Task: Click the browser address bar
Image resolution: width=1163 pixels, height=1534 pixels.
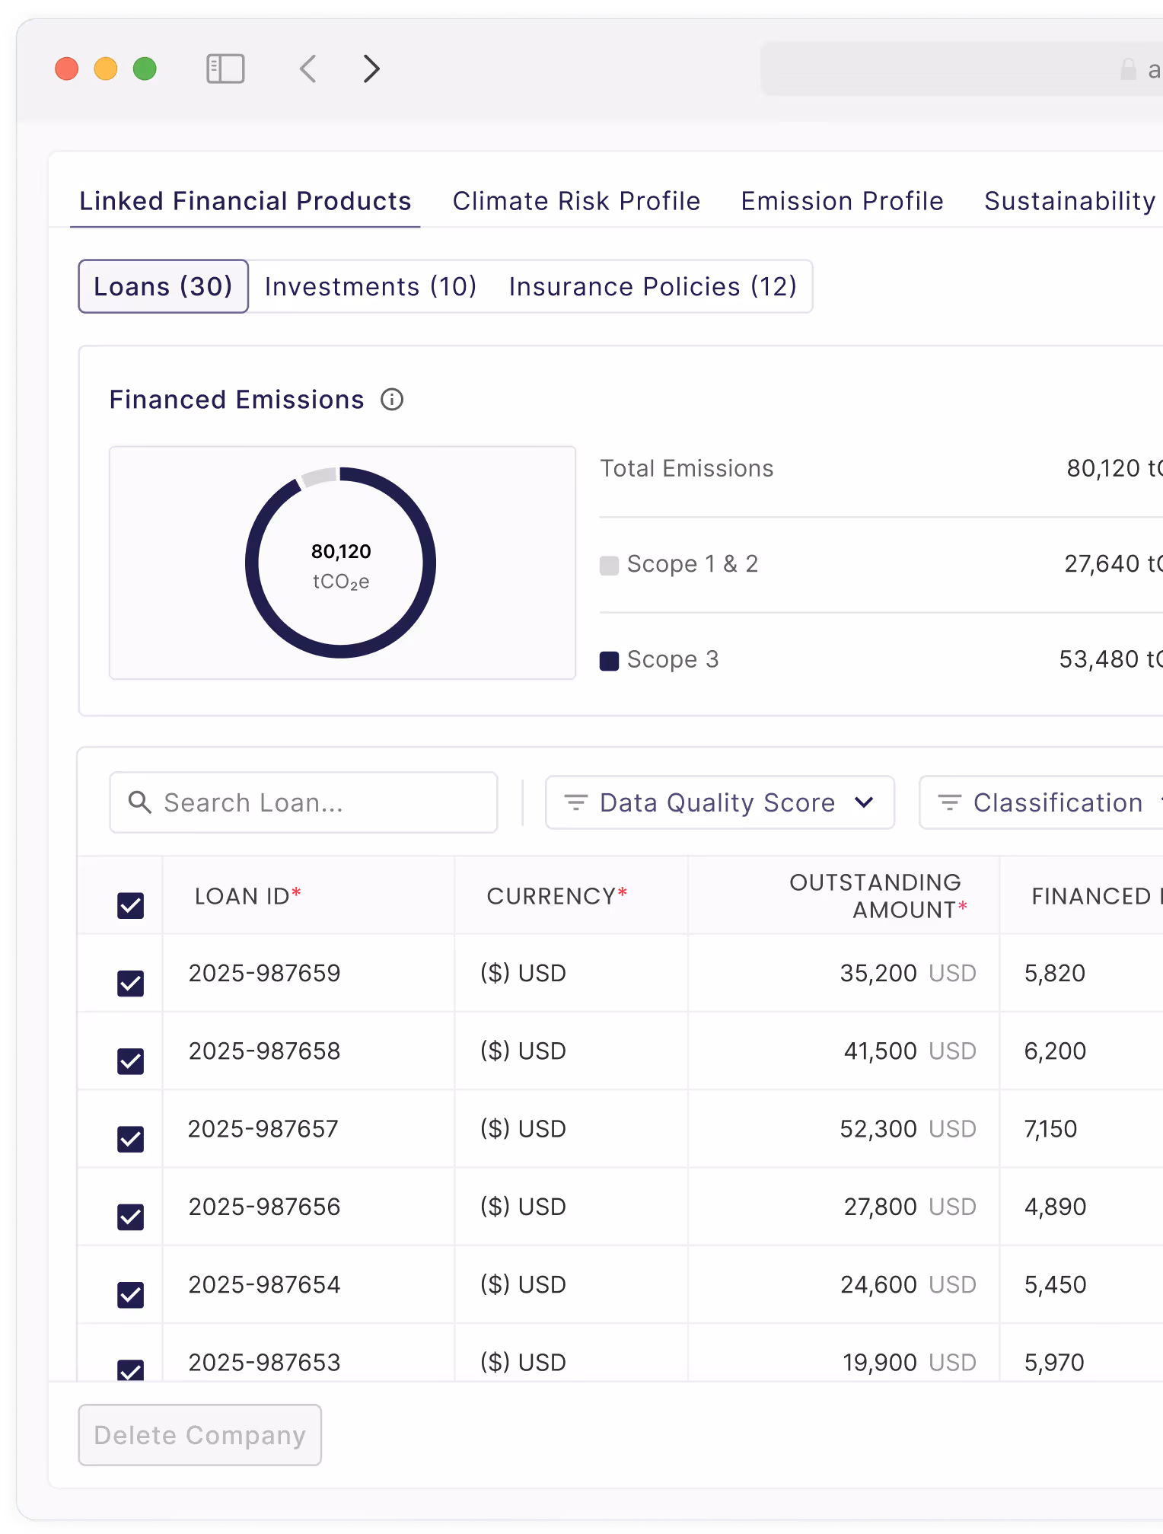Action: [x=961, y=69]
